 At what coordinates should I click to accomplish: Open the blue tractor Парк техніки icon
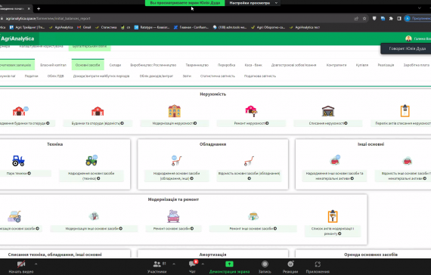tap(18, 161)
